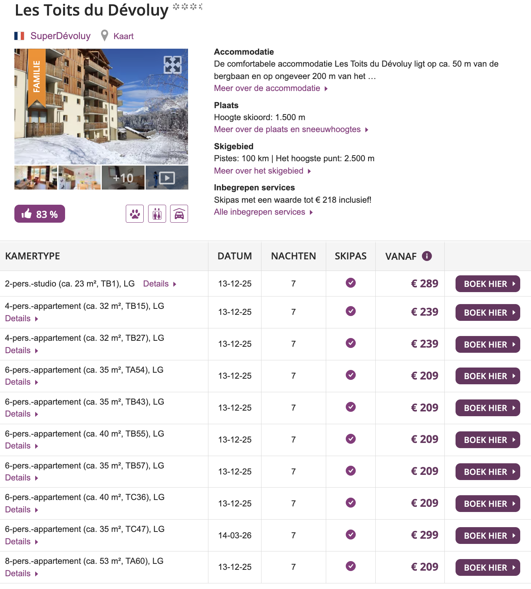Open Details for the 4-pers.-appartement TB15
Image resolution: width=531 pixels, height=589 pixels.
tap(18, 318)
